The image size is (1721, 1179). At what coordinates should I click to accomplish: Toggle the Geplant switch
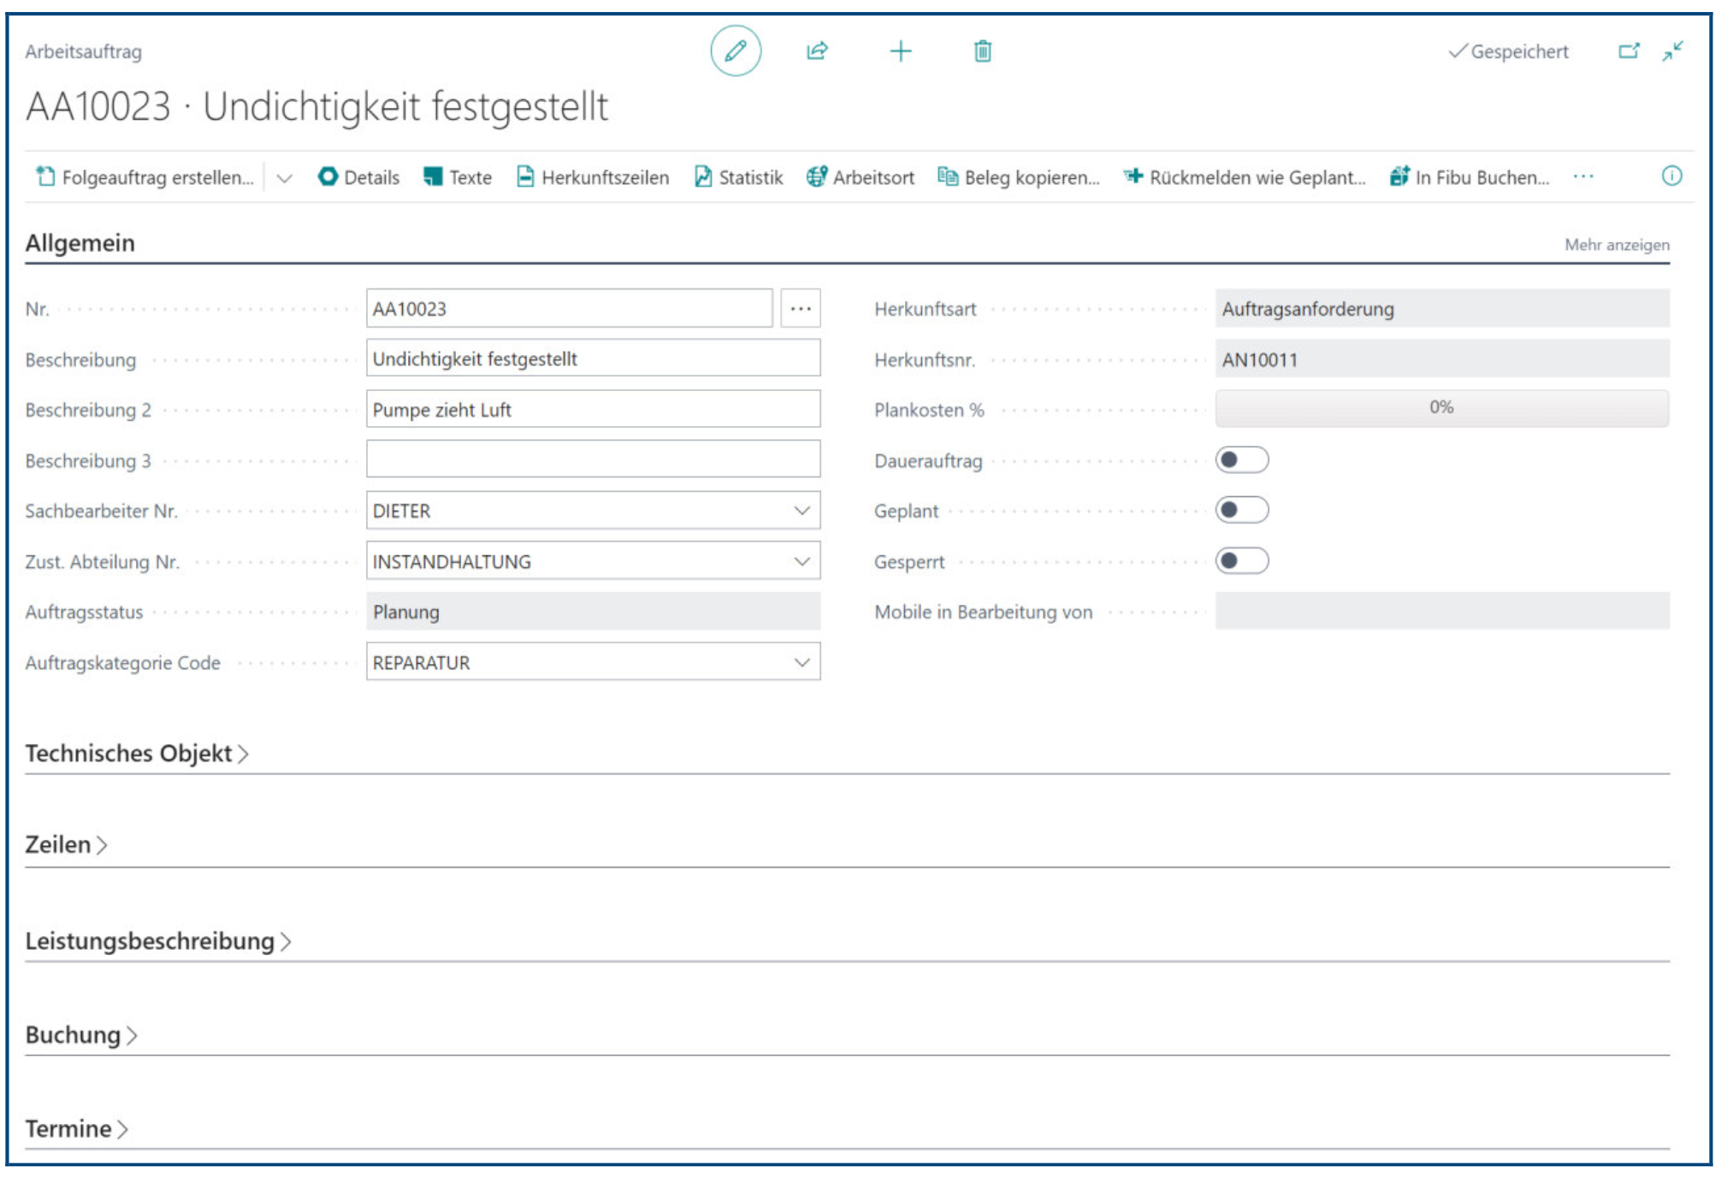coord(1242,510)
